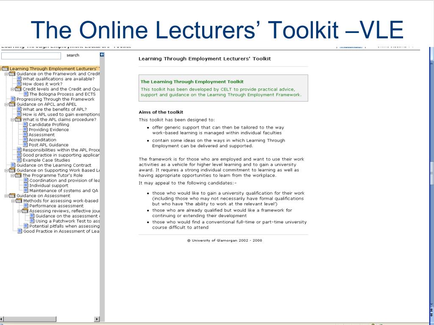Viewport: 434px width, 325px height.
Task: Open 'What is the APL claims procedure?' tree label
Action: [59, 119]
